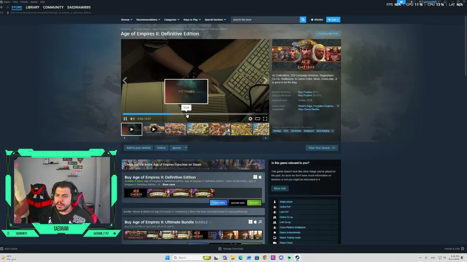Open the Friends menu
The height and width of the screenshot is (262, 467).
(x=24, y=2)
